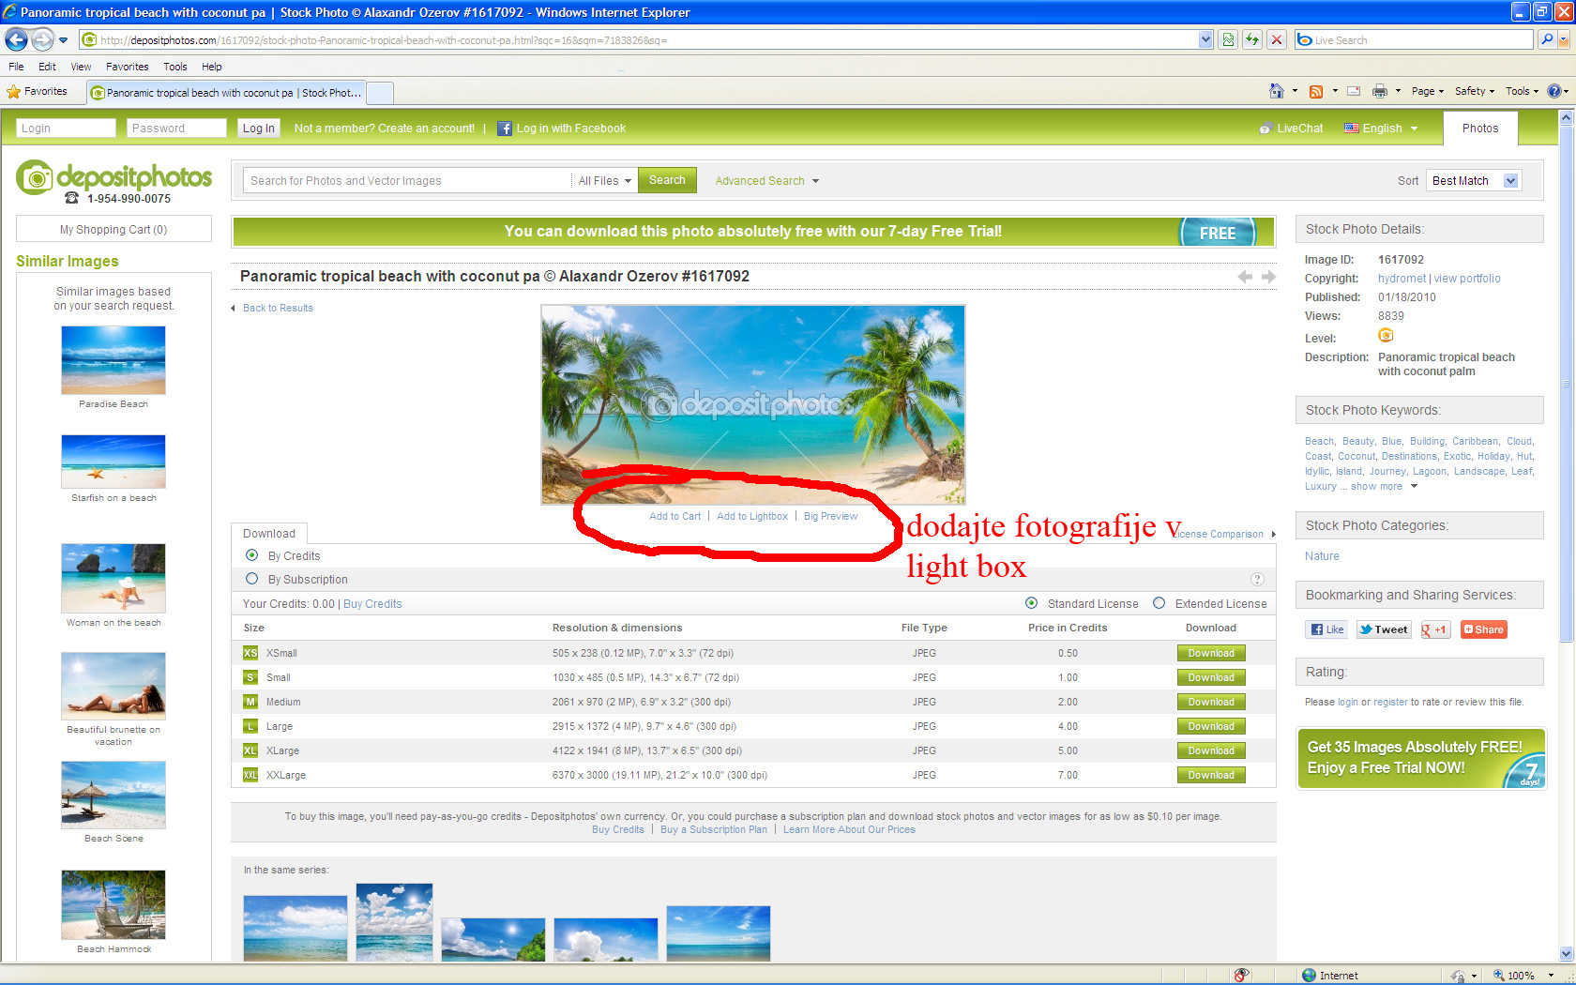Open the English language dropdown
Image resolution: width=1576 pixels, height=985 pixels.
1381,129
